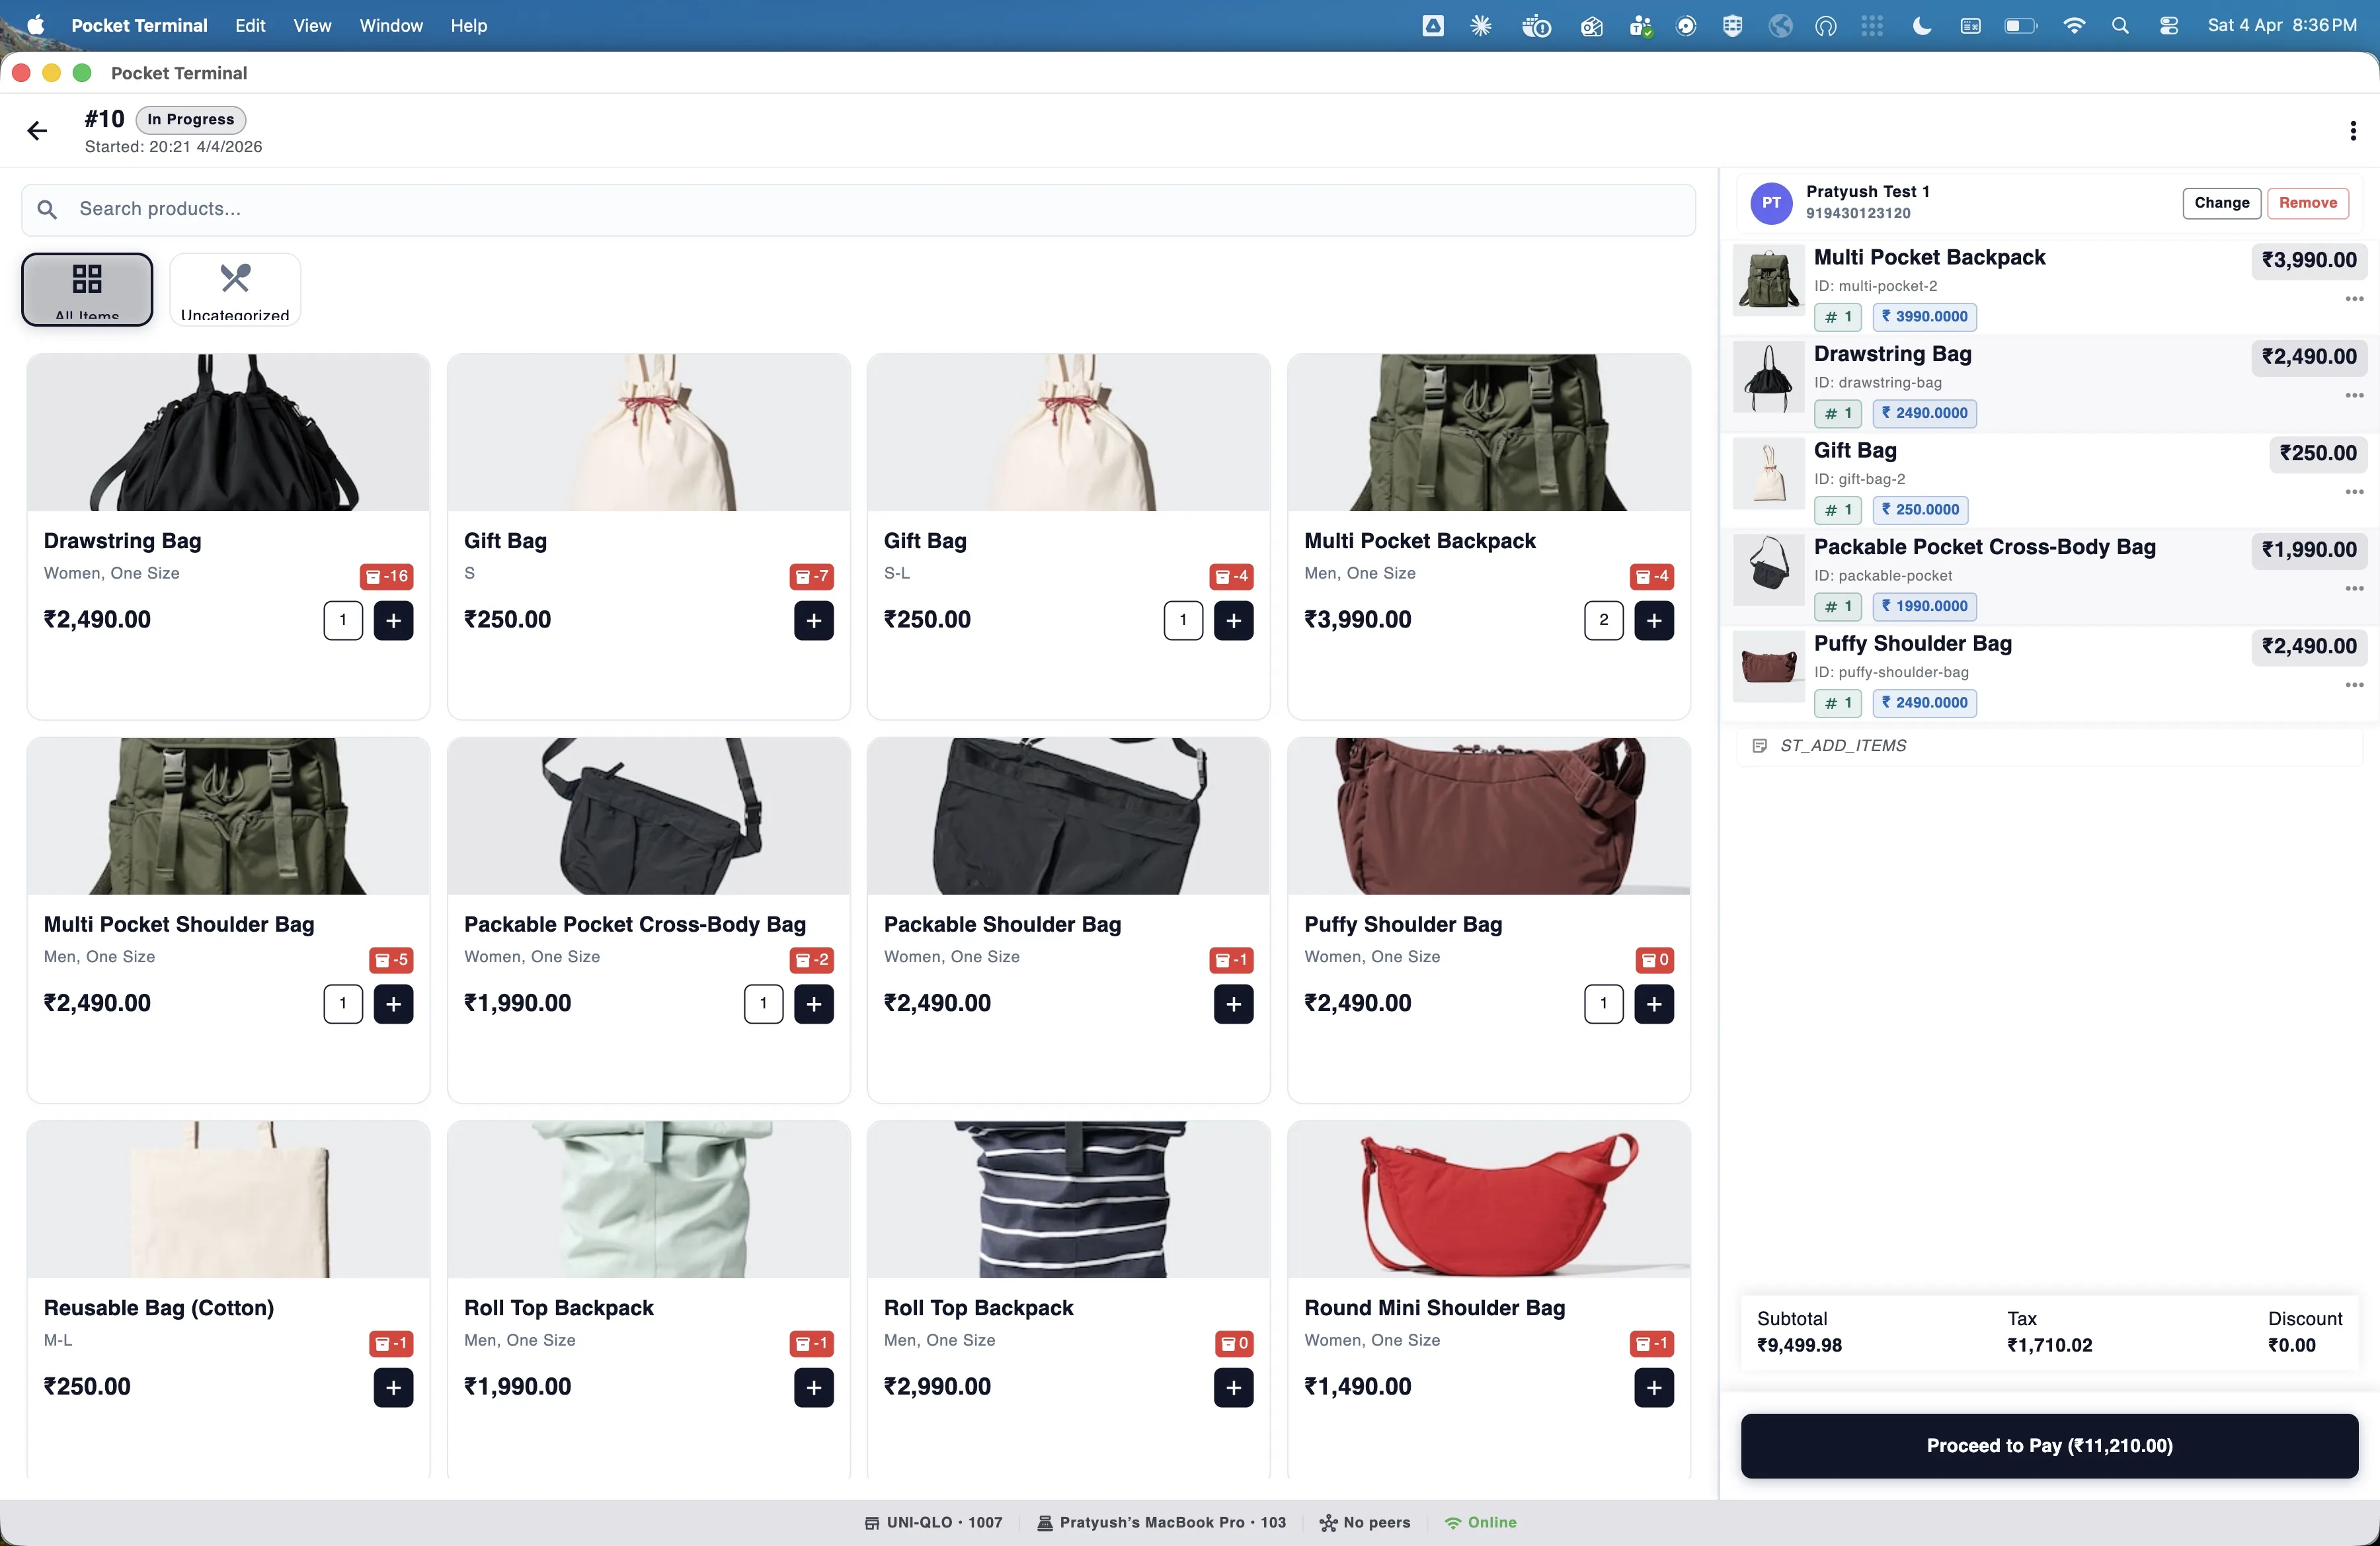
Task: Add Round Mini Shoulder Bag with plus
Action: click(x=1654, y=1387)
